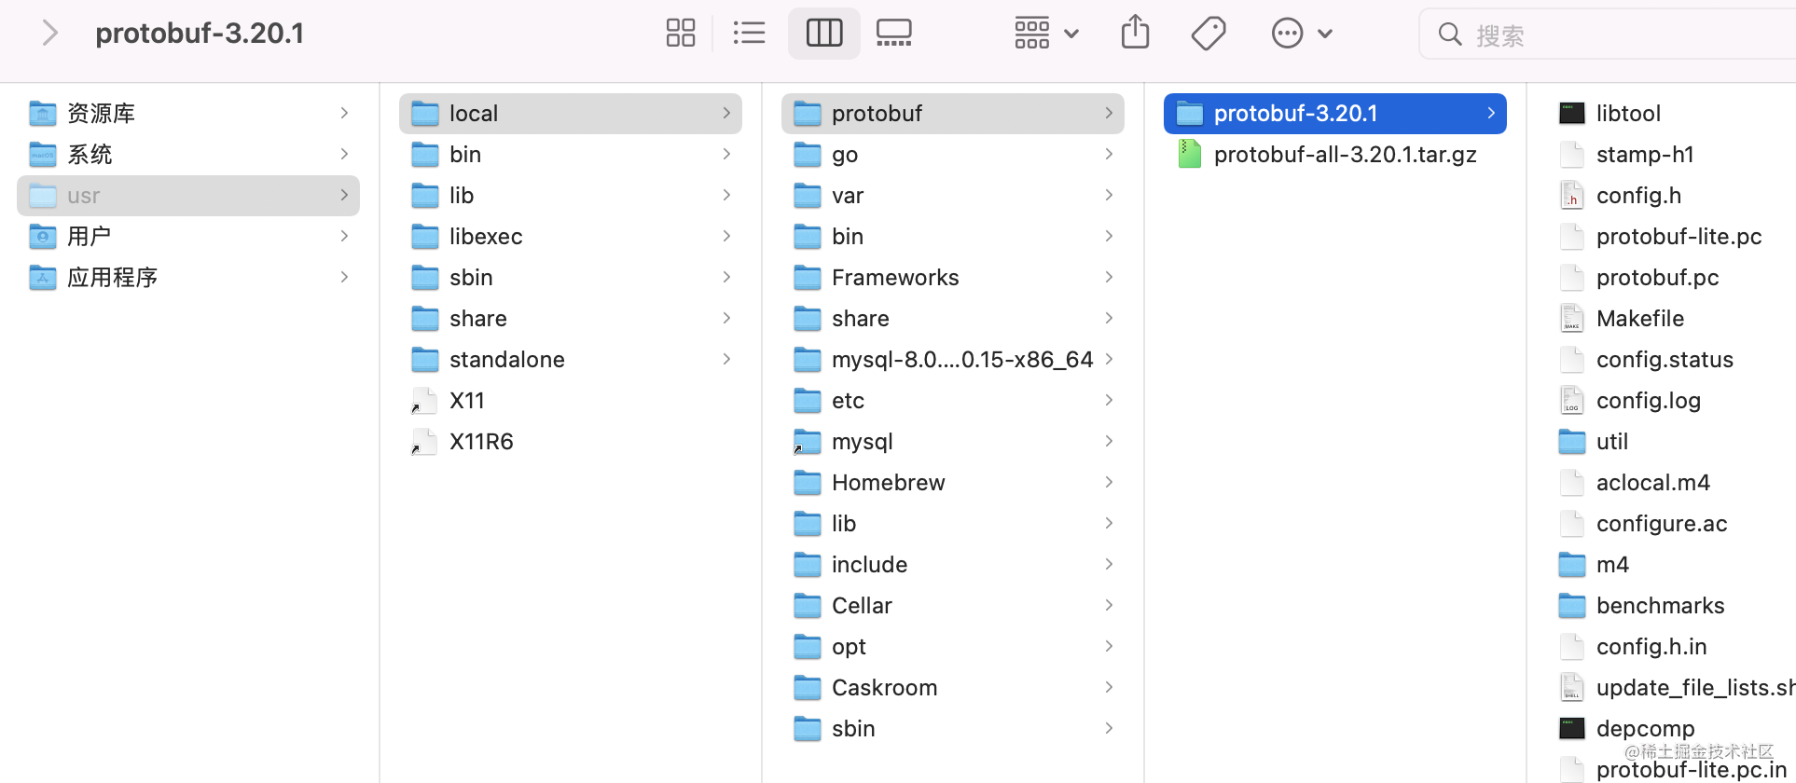Click the mysql alias folder icon

pos(808,442)
